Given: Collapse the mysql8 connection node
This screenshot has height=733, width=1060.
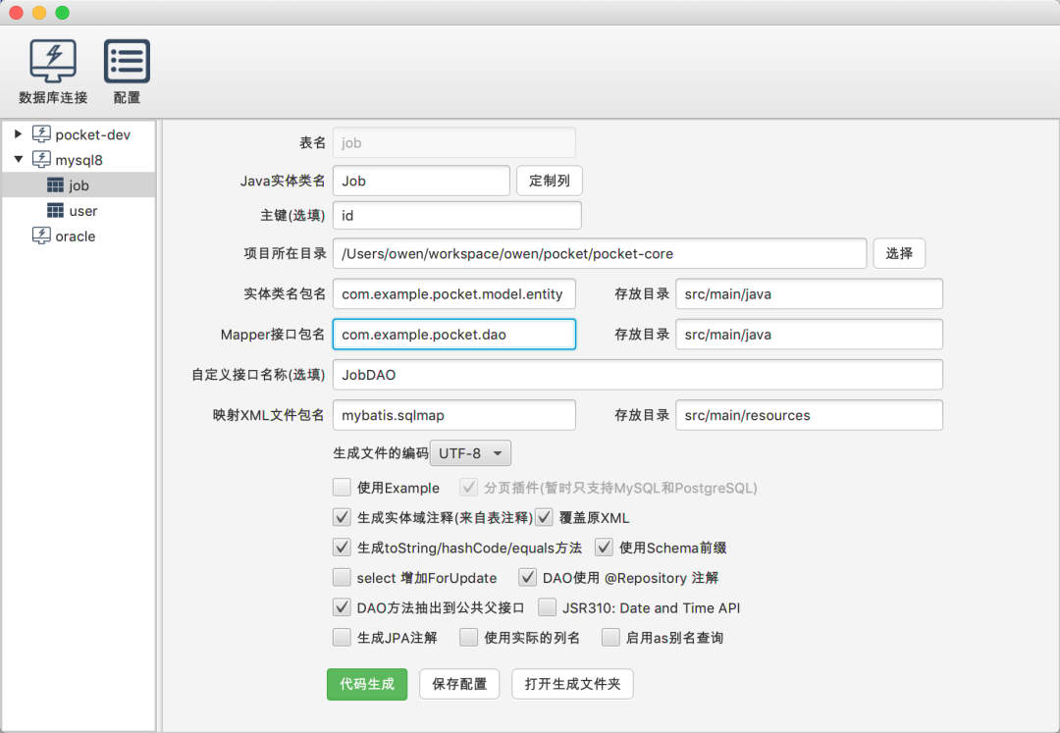Looking at the screenshot, I should tap(18, 159).
